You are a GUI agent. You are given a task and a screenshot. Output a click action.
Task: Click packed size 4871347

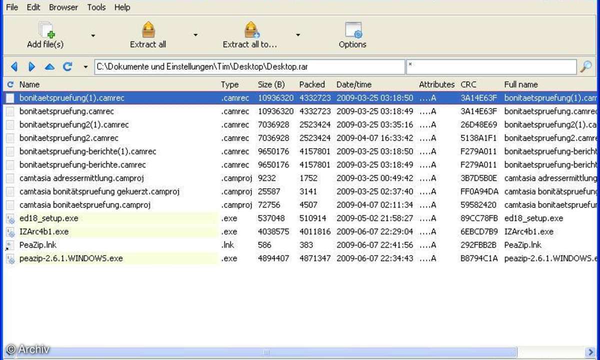coord(315,258)
